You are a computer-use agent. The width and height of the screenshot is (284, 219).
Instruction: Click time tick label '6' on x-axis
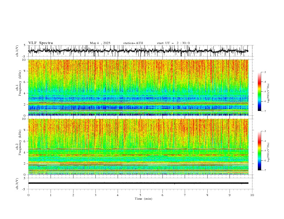pos(162,195)
